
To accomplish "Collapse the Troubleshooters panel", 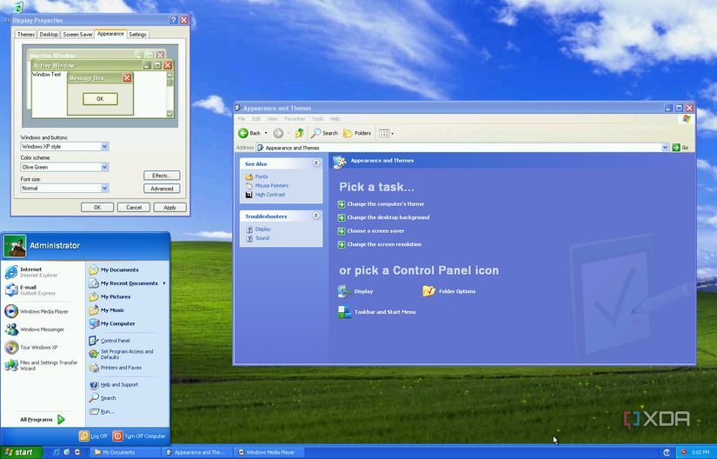I will pyautogui.click(x=316, y=216).
